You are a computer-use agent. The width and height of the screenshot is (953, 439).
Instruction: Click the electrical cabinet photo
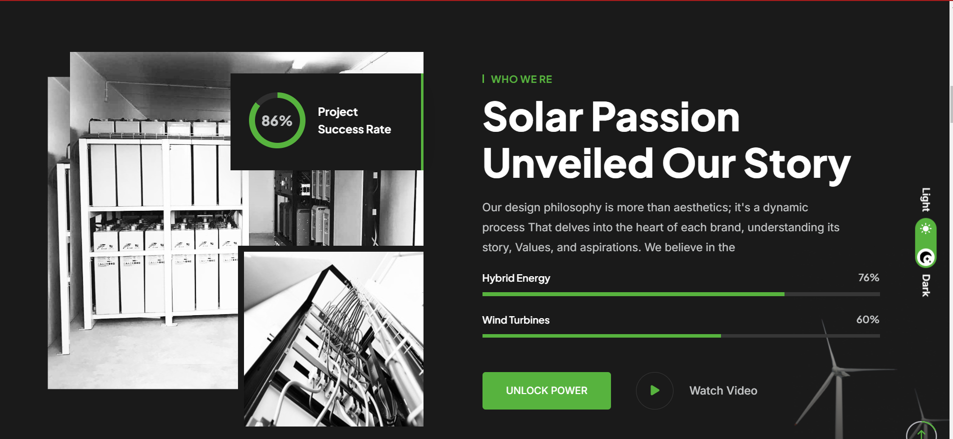tap(335, 208)
